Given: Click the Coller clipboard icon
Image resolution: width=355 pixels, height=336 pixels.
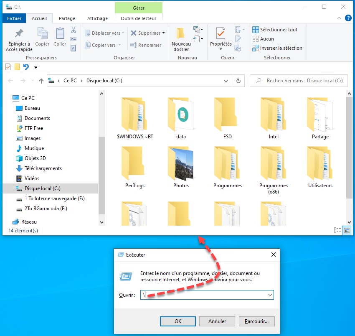Looking at the screenshot, I should 60,33.
